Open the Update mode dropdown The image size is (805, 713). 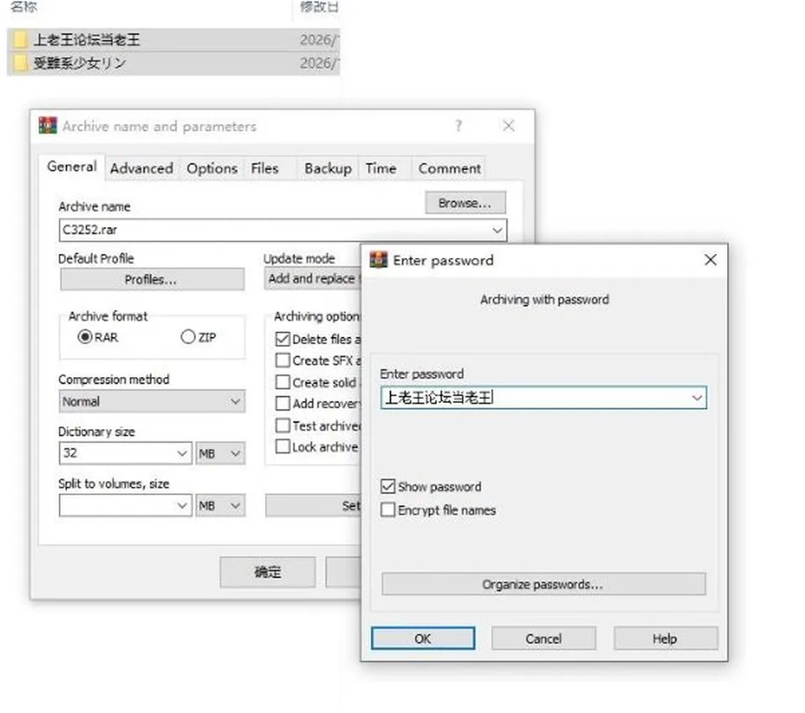coord(313,278)
